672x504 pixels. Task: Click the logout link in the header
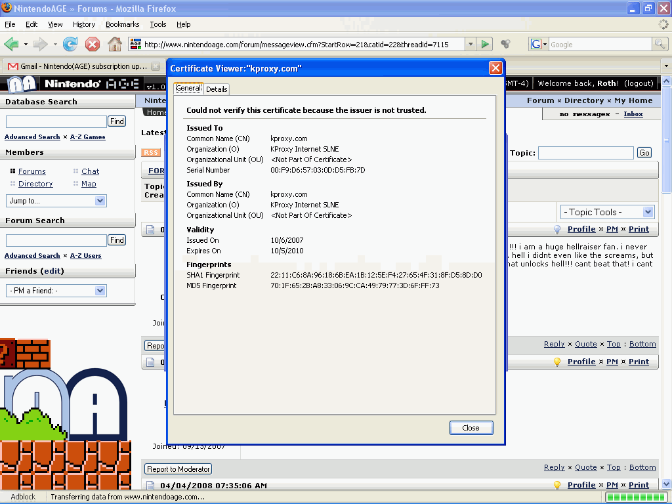click(639, 83)
